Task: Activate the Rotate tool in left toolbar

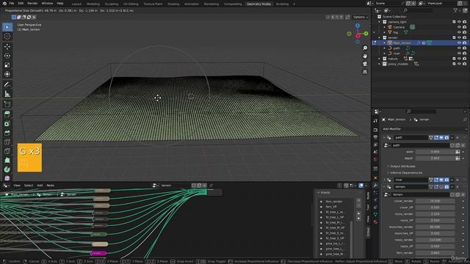Action: [7, 56]
